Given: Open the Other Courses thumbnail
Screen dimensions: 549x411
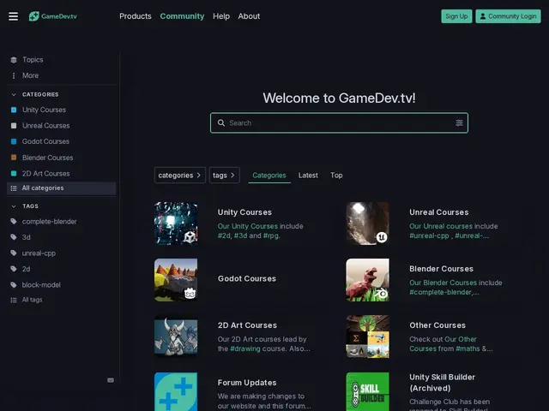Looking at the screenshot, I should [367, 337].
